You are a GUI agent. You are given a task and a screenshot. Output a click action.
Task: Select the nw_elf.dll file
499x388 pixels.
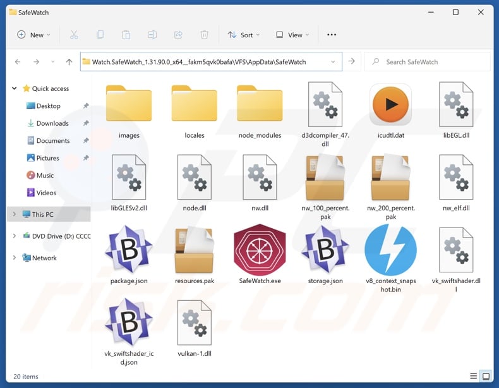[x=456, y=183]
